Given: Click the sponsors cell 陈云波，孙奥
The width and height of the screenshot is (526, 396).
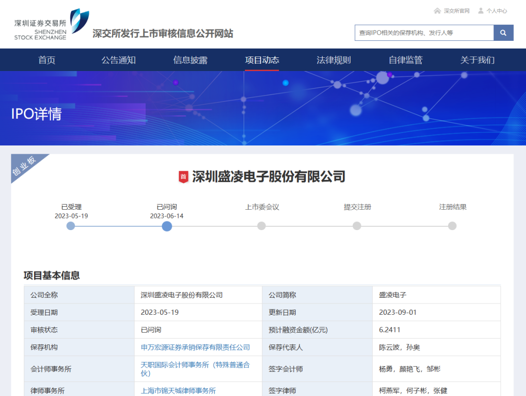Looking at the screenshot, I should point(436,347).
